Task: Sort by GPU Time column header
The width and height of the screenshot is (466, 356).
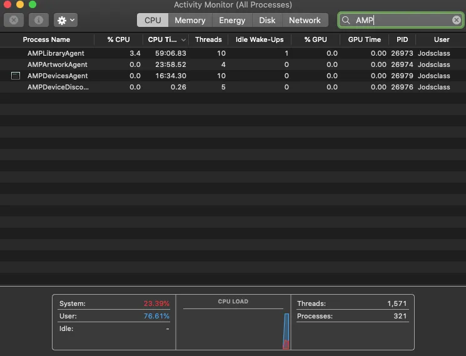Action: pyautogui.click(x=365, y=39)
